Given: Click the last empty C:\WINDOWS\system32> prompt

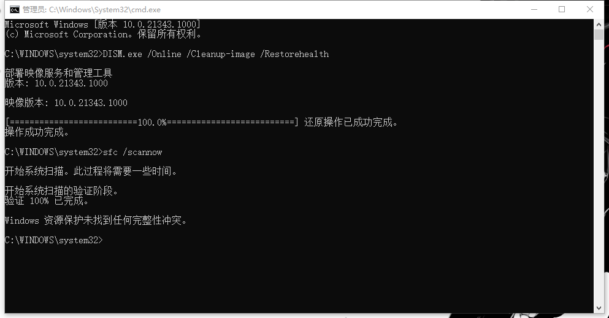Looking at the screenshot, I should click(x=54, y=240).
